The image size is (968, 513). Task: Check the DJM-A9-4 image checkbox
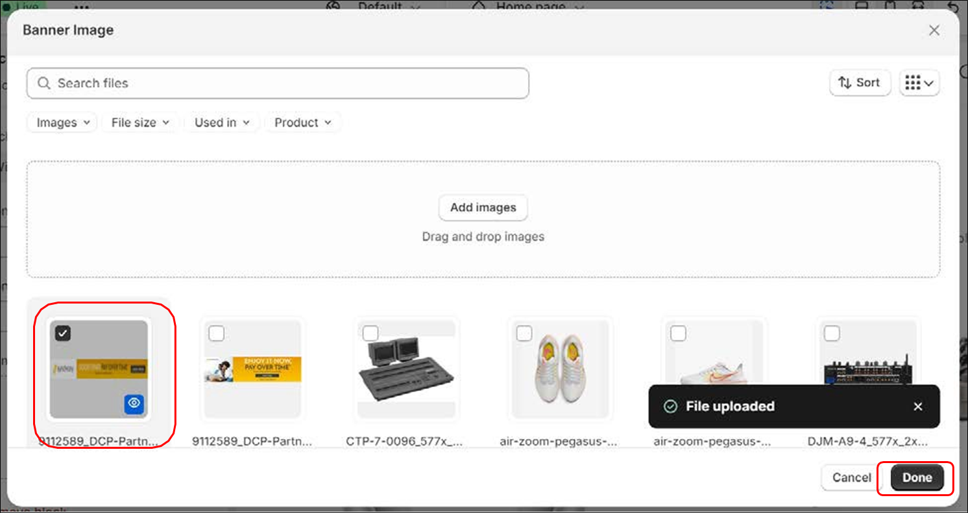[832, 333]
